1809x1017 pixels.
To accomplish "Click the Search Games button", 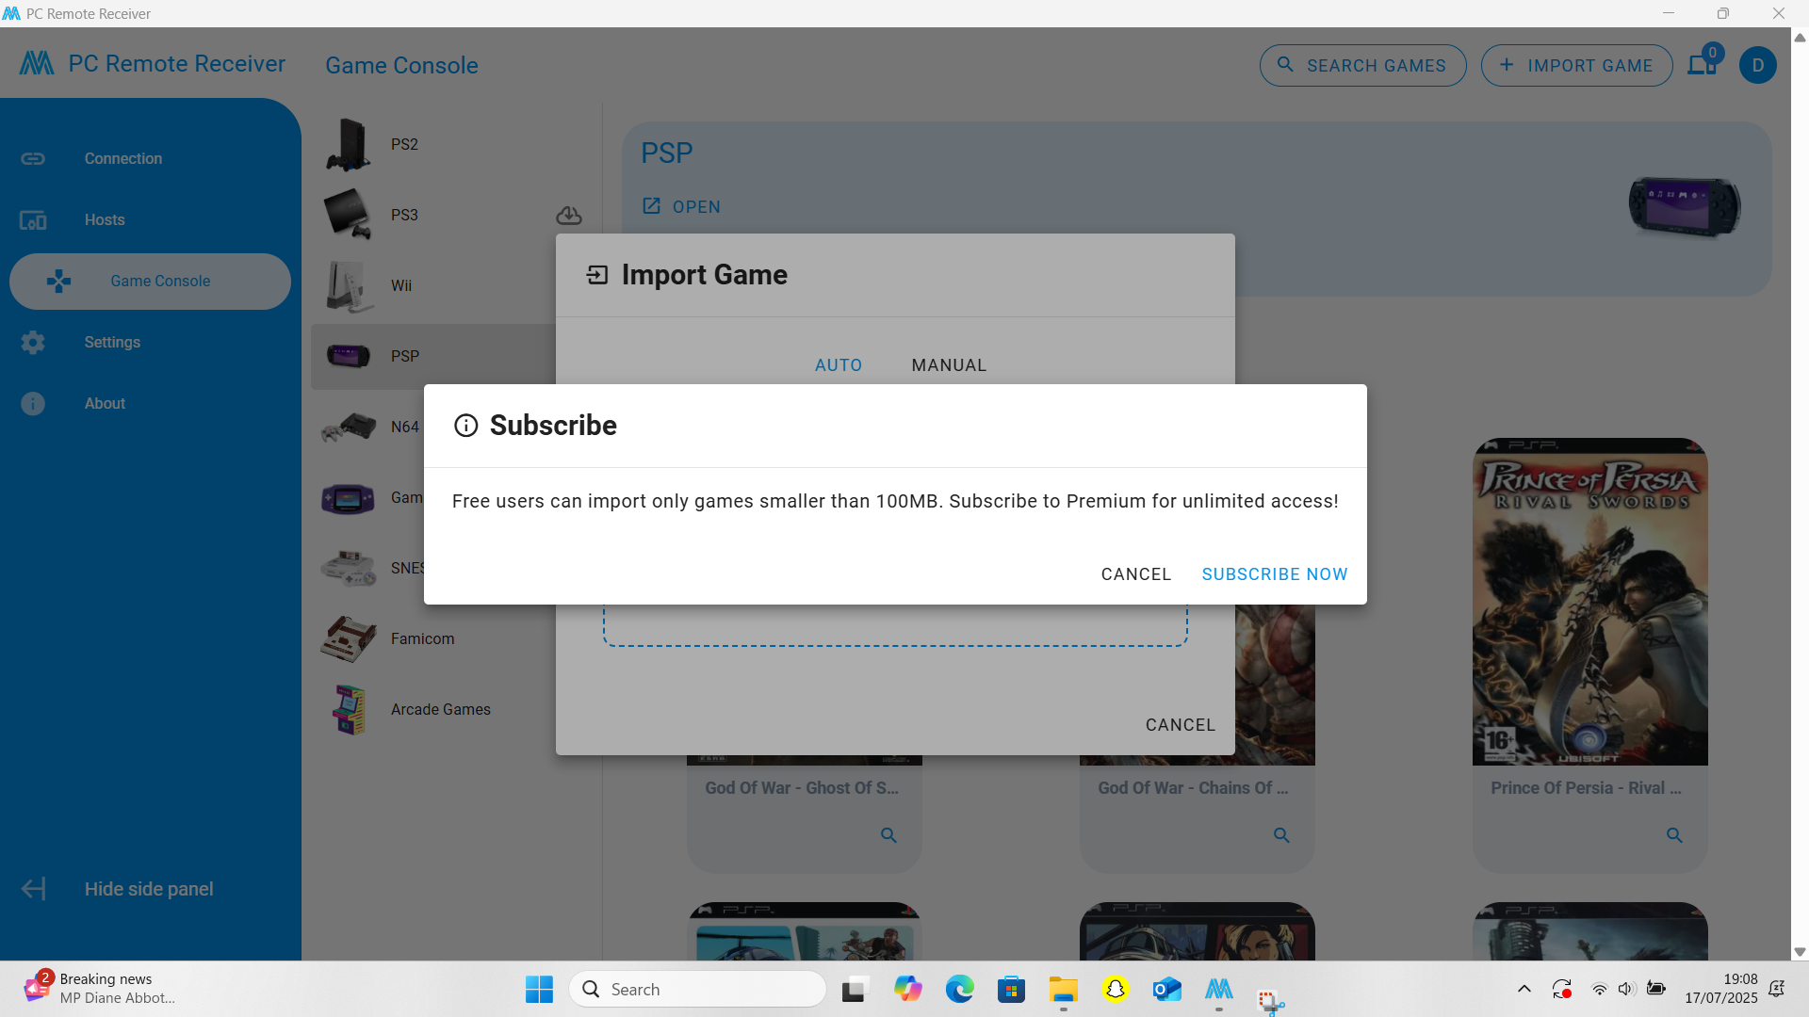I will click(1362, 65).
